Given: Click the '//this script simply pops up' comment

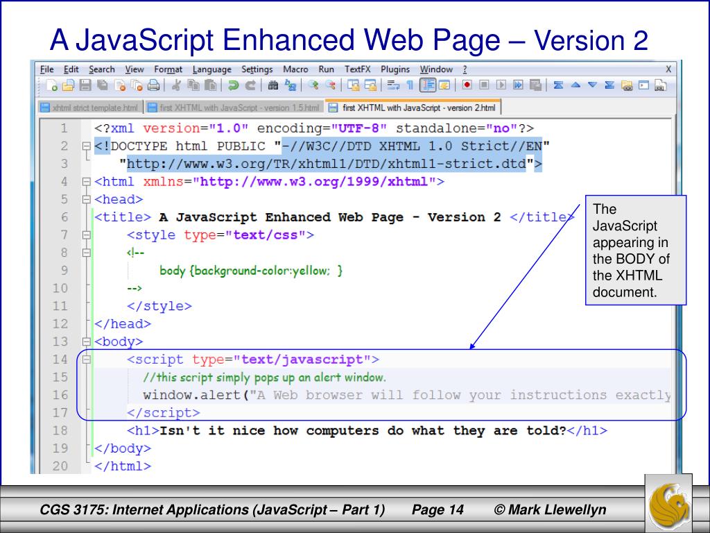Looking at the screenshot, I should pyautogui.click(x=264, y=377).
